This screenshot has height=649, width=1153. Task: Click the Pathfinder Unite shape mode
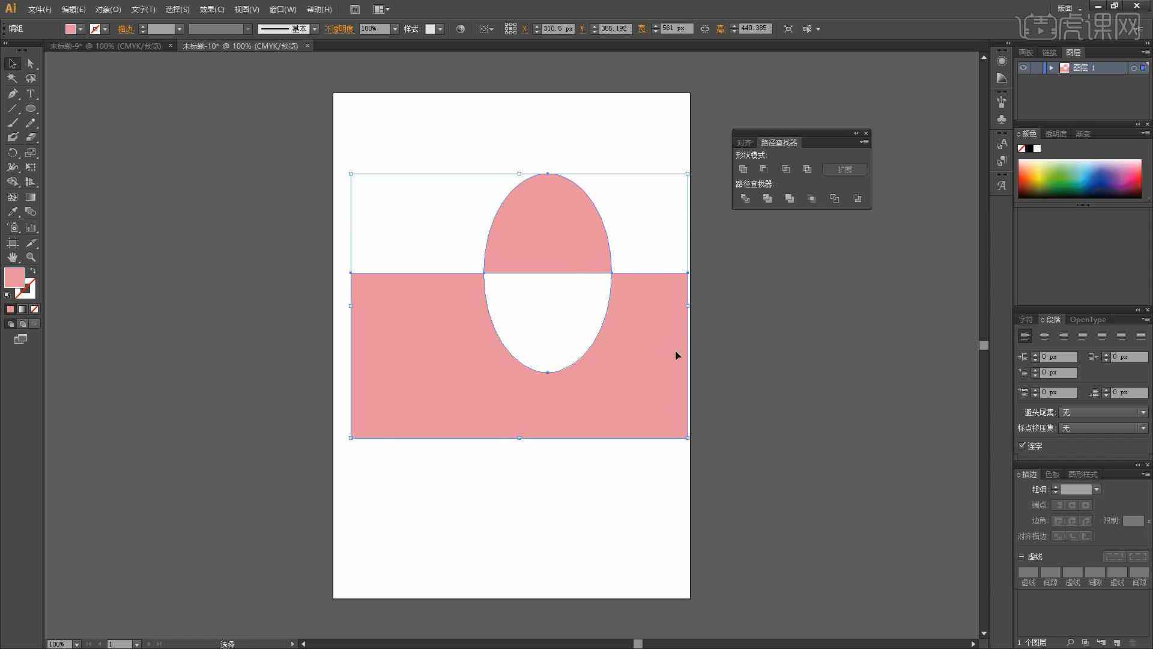pyautogui.click(x=743, y=169)
